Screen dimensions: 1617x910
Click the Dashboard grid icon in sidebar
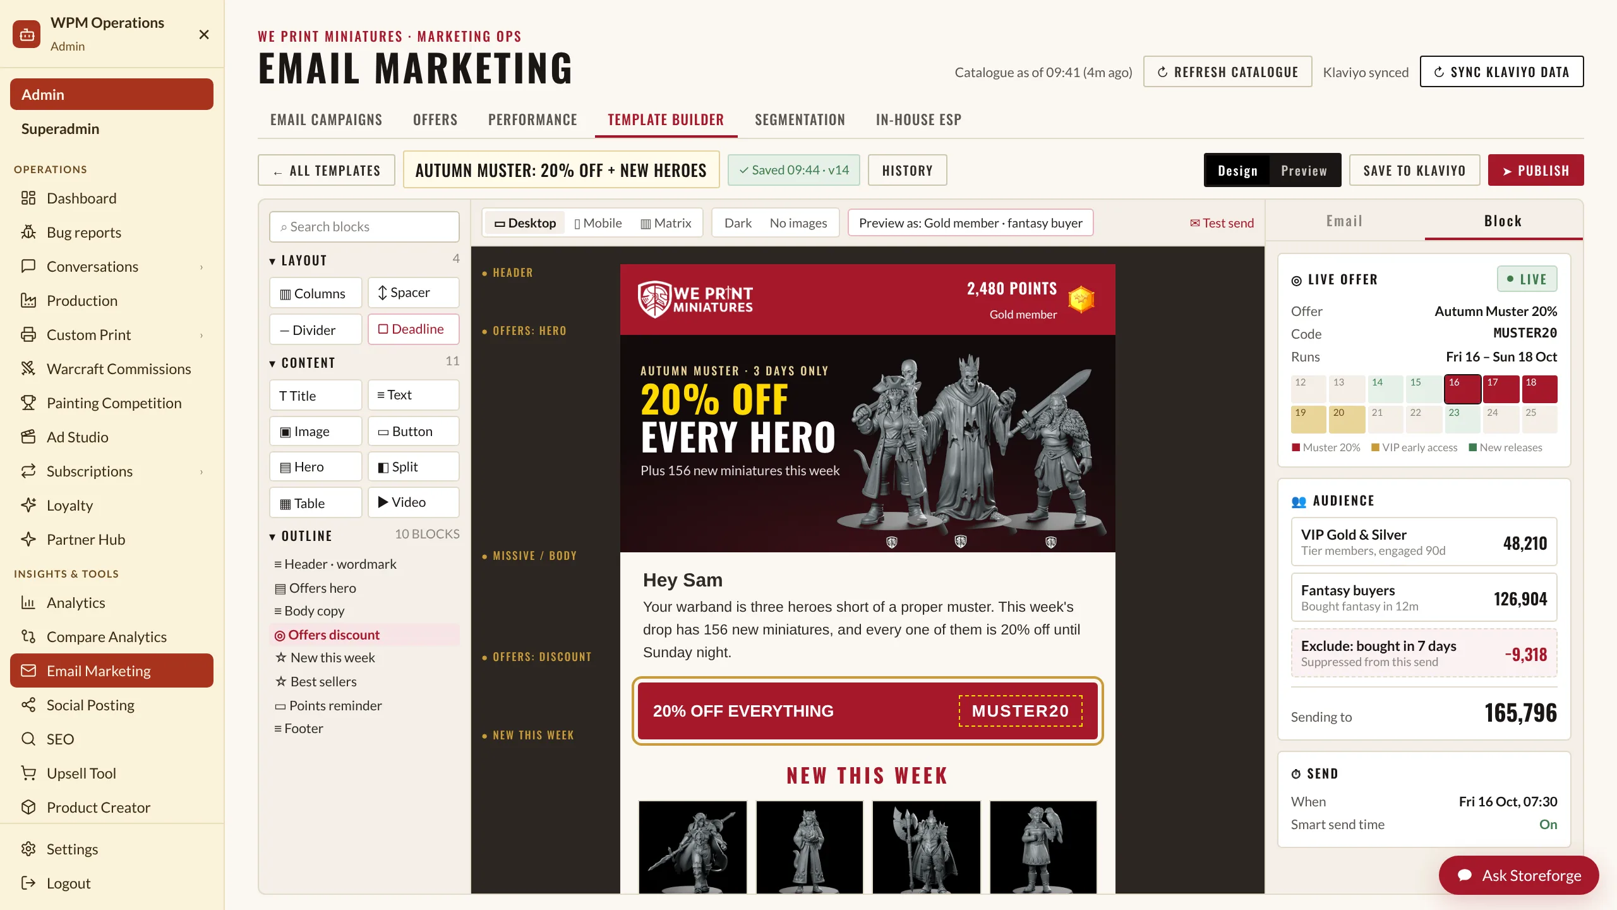[x=28, y=198]
